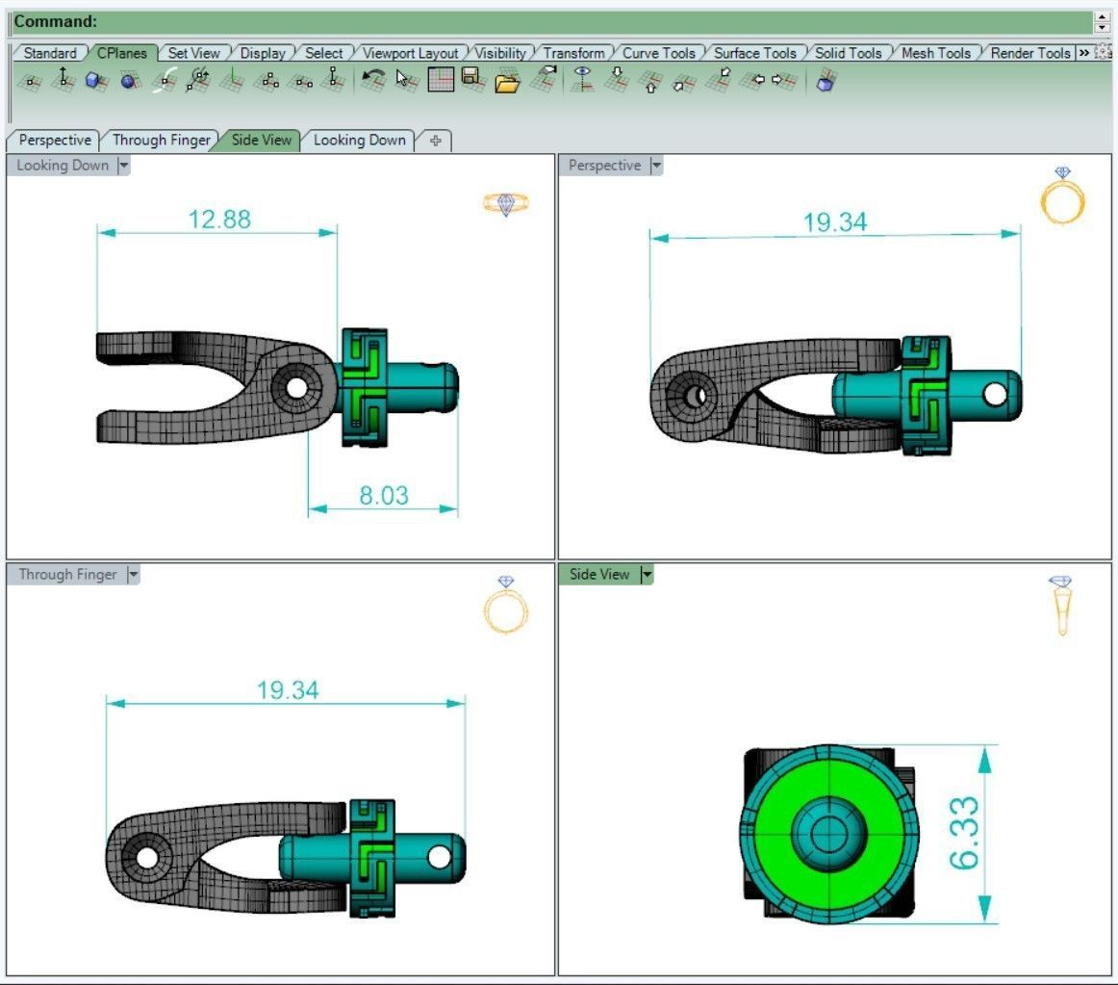This screenshot has width=1118, height=985.
Task: Select the Rotate CPlane tool
Action: click(198, 80)
